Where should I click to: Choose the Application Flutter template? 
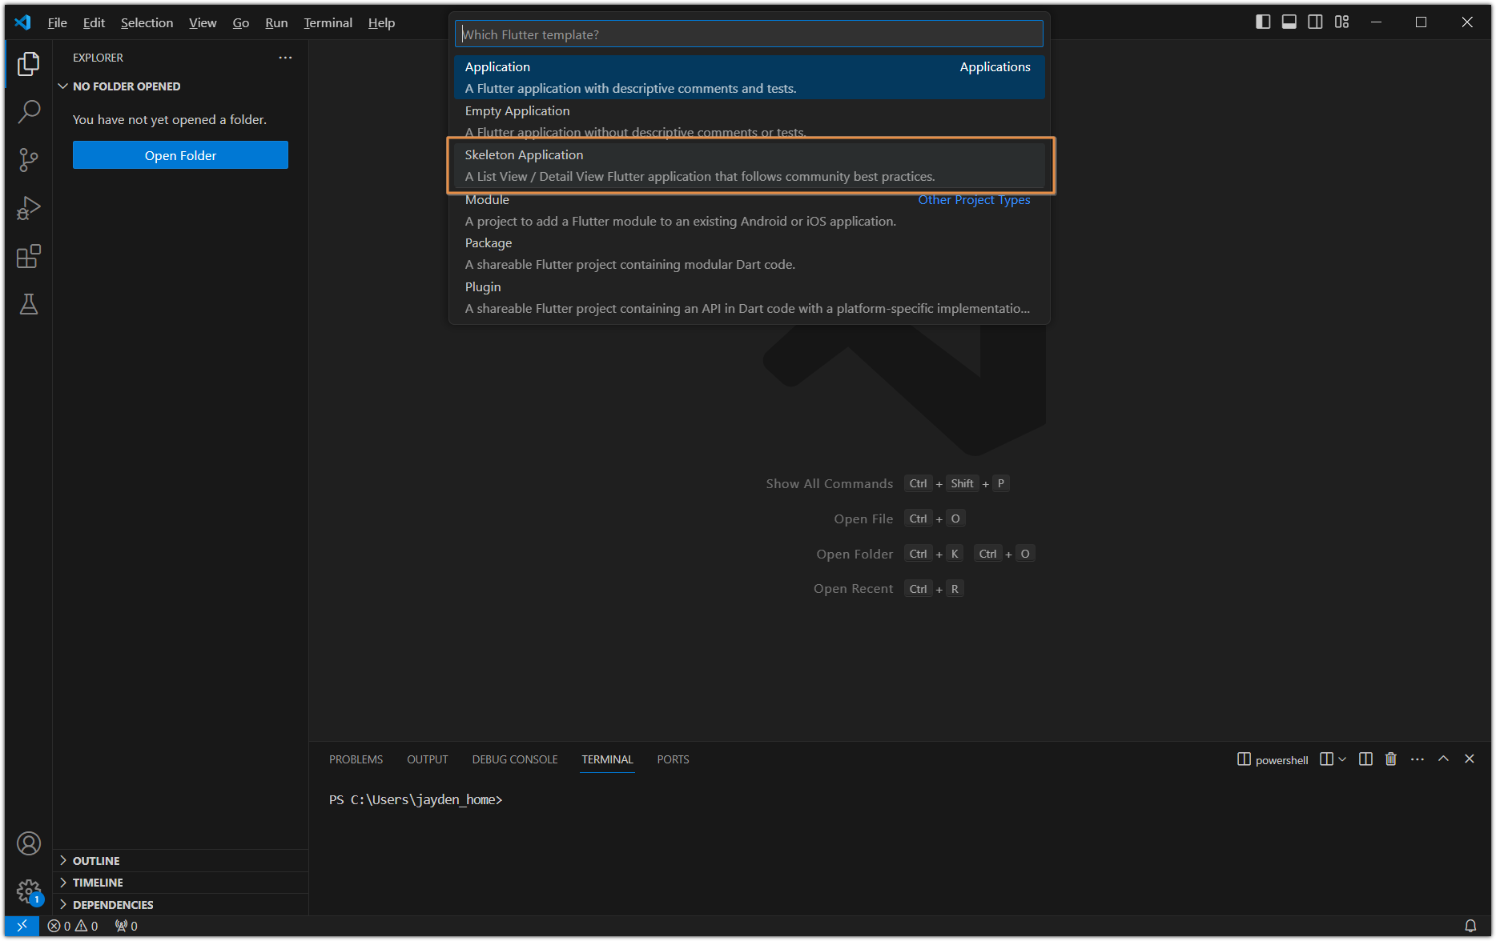pos(749,77)
